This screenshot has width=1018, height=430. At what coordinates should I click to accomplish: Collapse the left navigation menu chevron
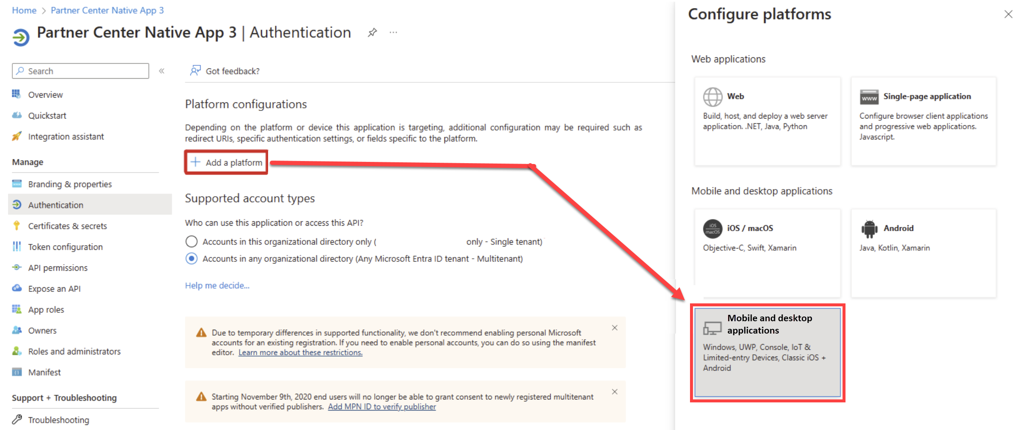(161, 71)
